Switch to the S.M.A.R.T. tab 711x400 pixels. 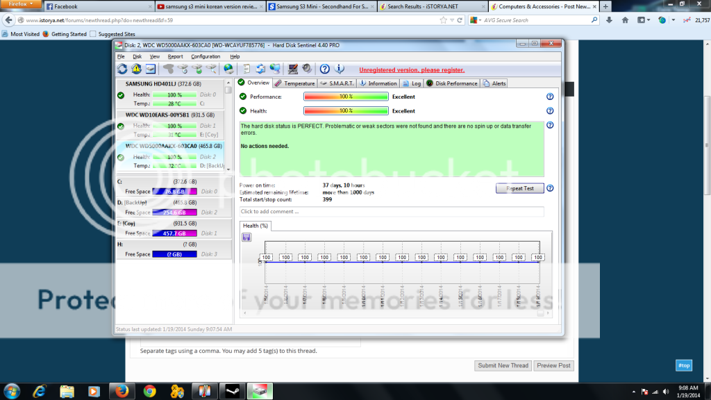tap(336, 83)
